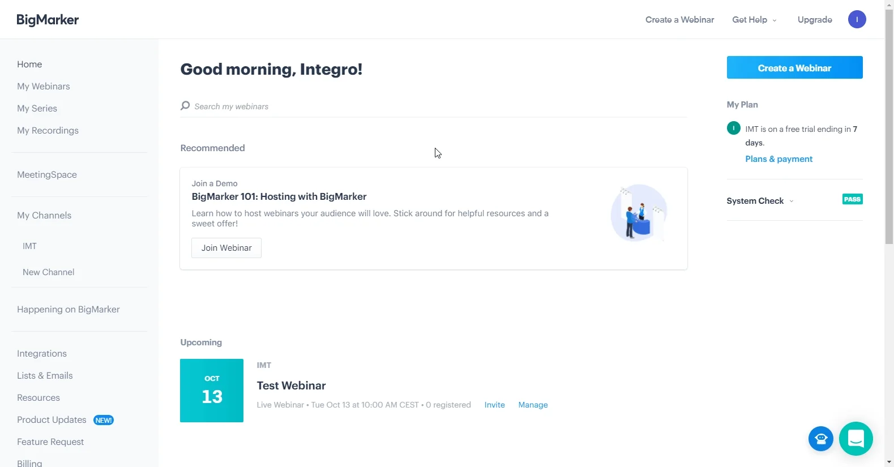
Task: Click the scrollbar down arrow
Action: click(889, 462)
